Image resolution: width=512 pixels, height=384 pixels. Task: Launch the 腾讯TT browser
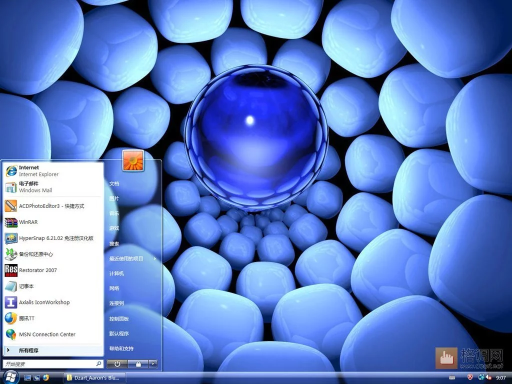[53, 318]
